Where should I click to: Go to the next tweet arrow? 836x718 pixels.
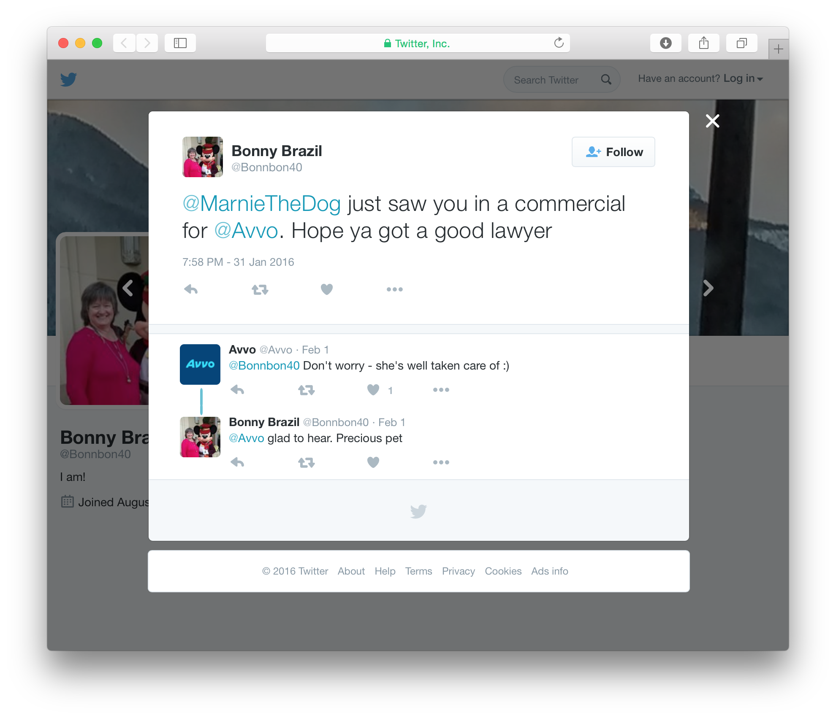[708, 288]
